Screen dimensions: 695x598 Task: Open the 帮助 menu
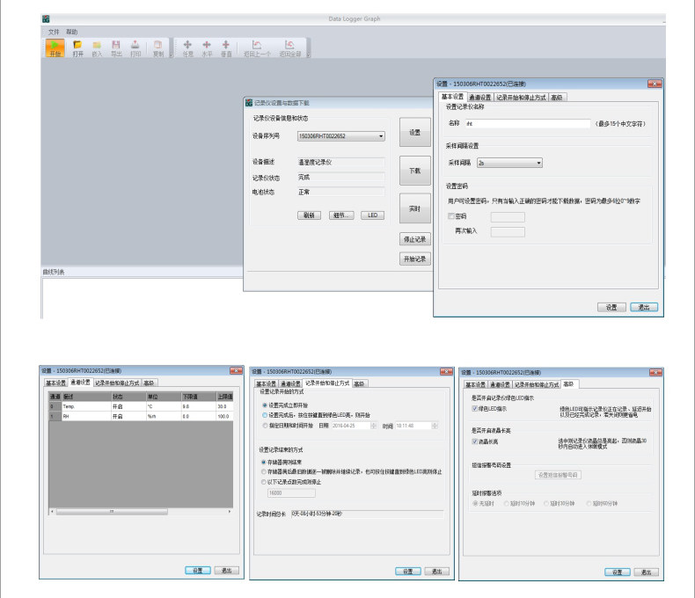coord(72,32)
